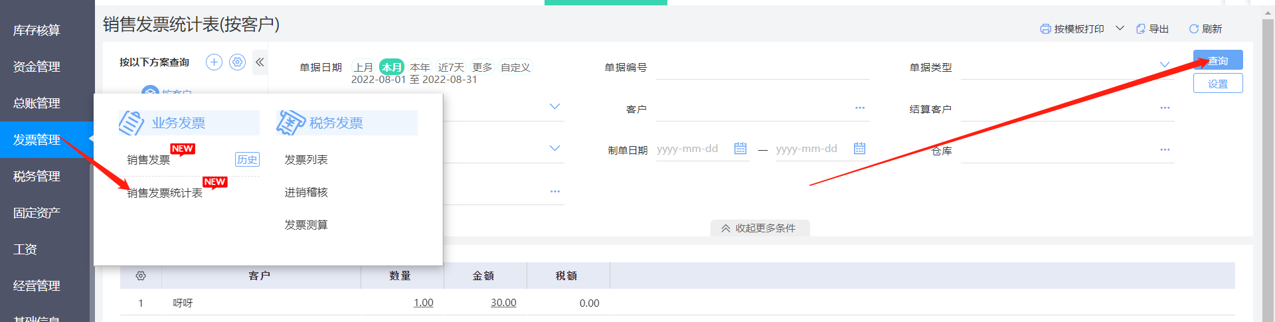Click the 仓库 field ellipsis lookup icon
Viewport: 1275px width, 322px height.
[1165, 150]
